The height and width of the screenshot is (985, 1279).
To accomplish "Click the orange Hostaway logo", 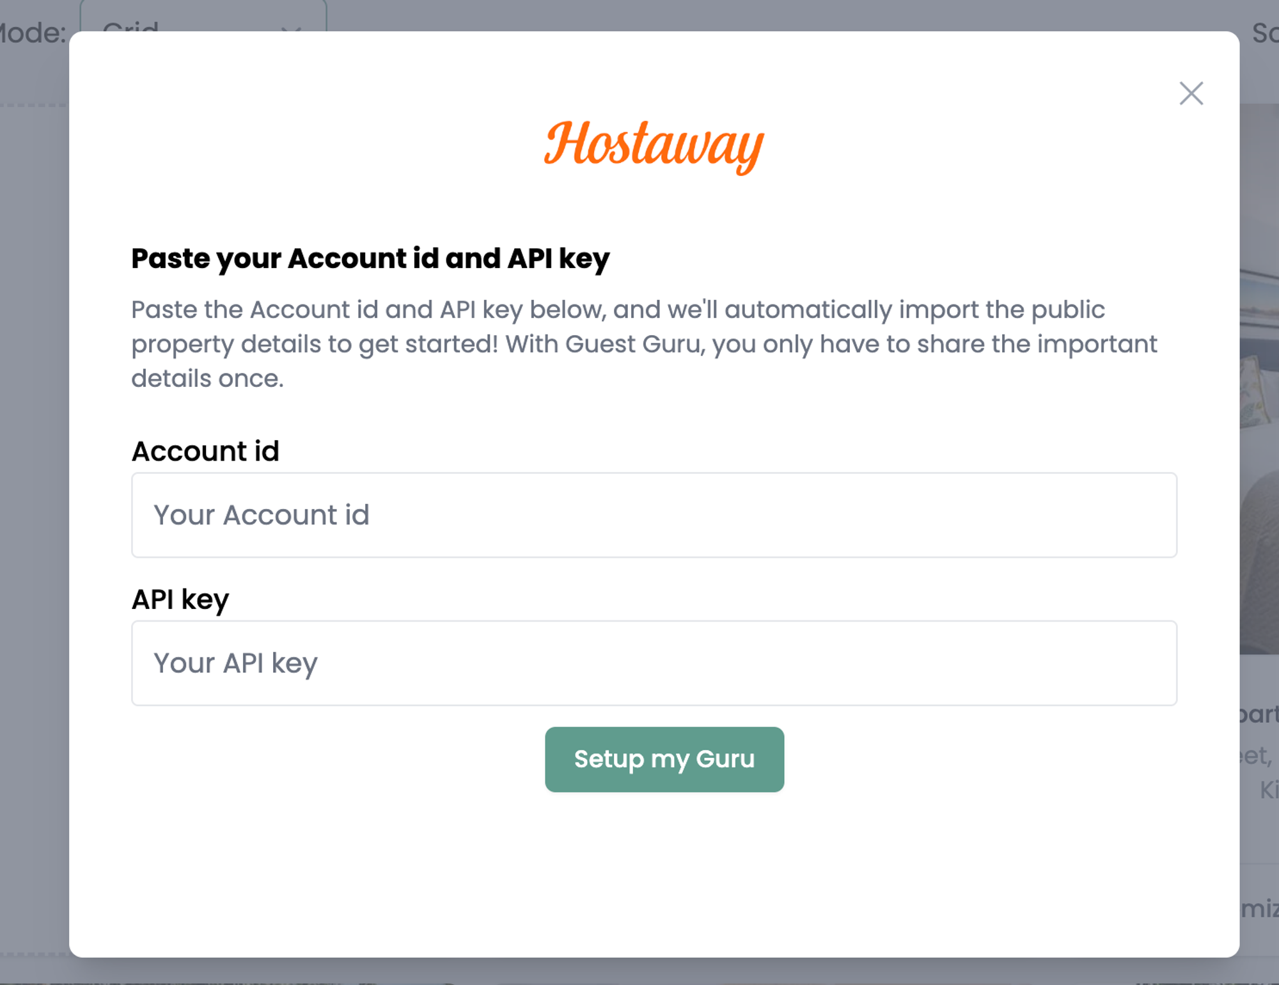I will [654, 146].
